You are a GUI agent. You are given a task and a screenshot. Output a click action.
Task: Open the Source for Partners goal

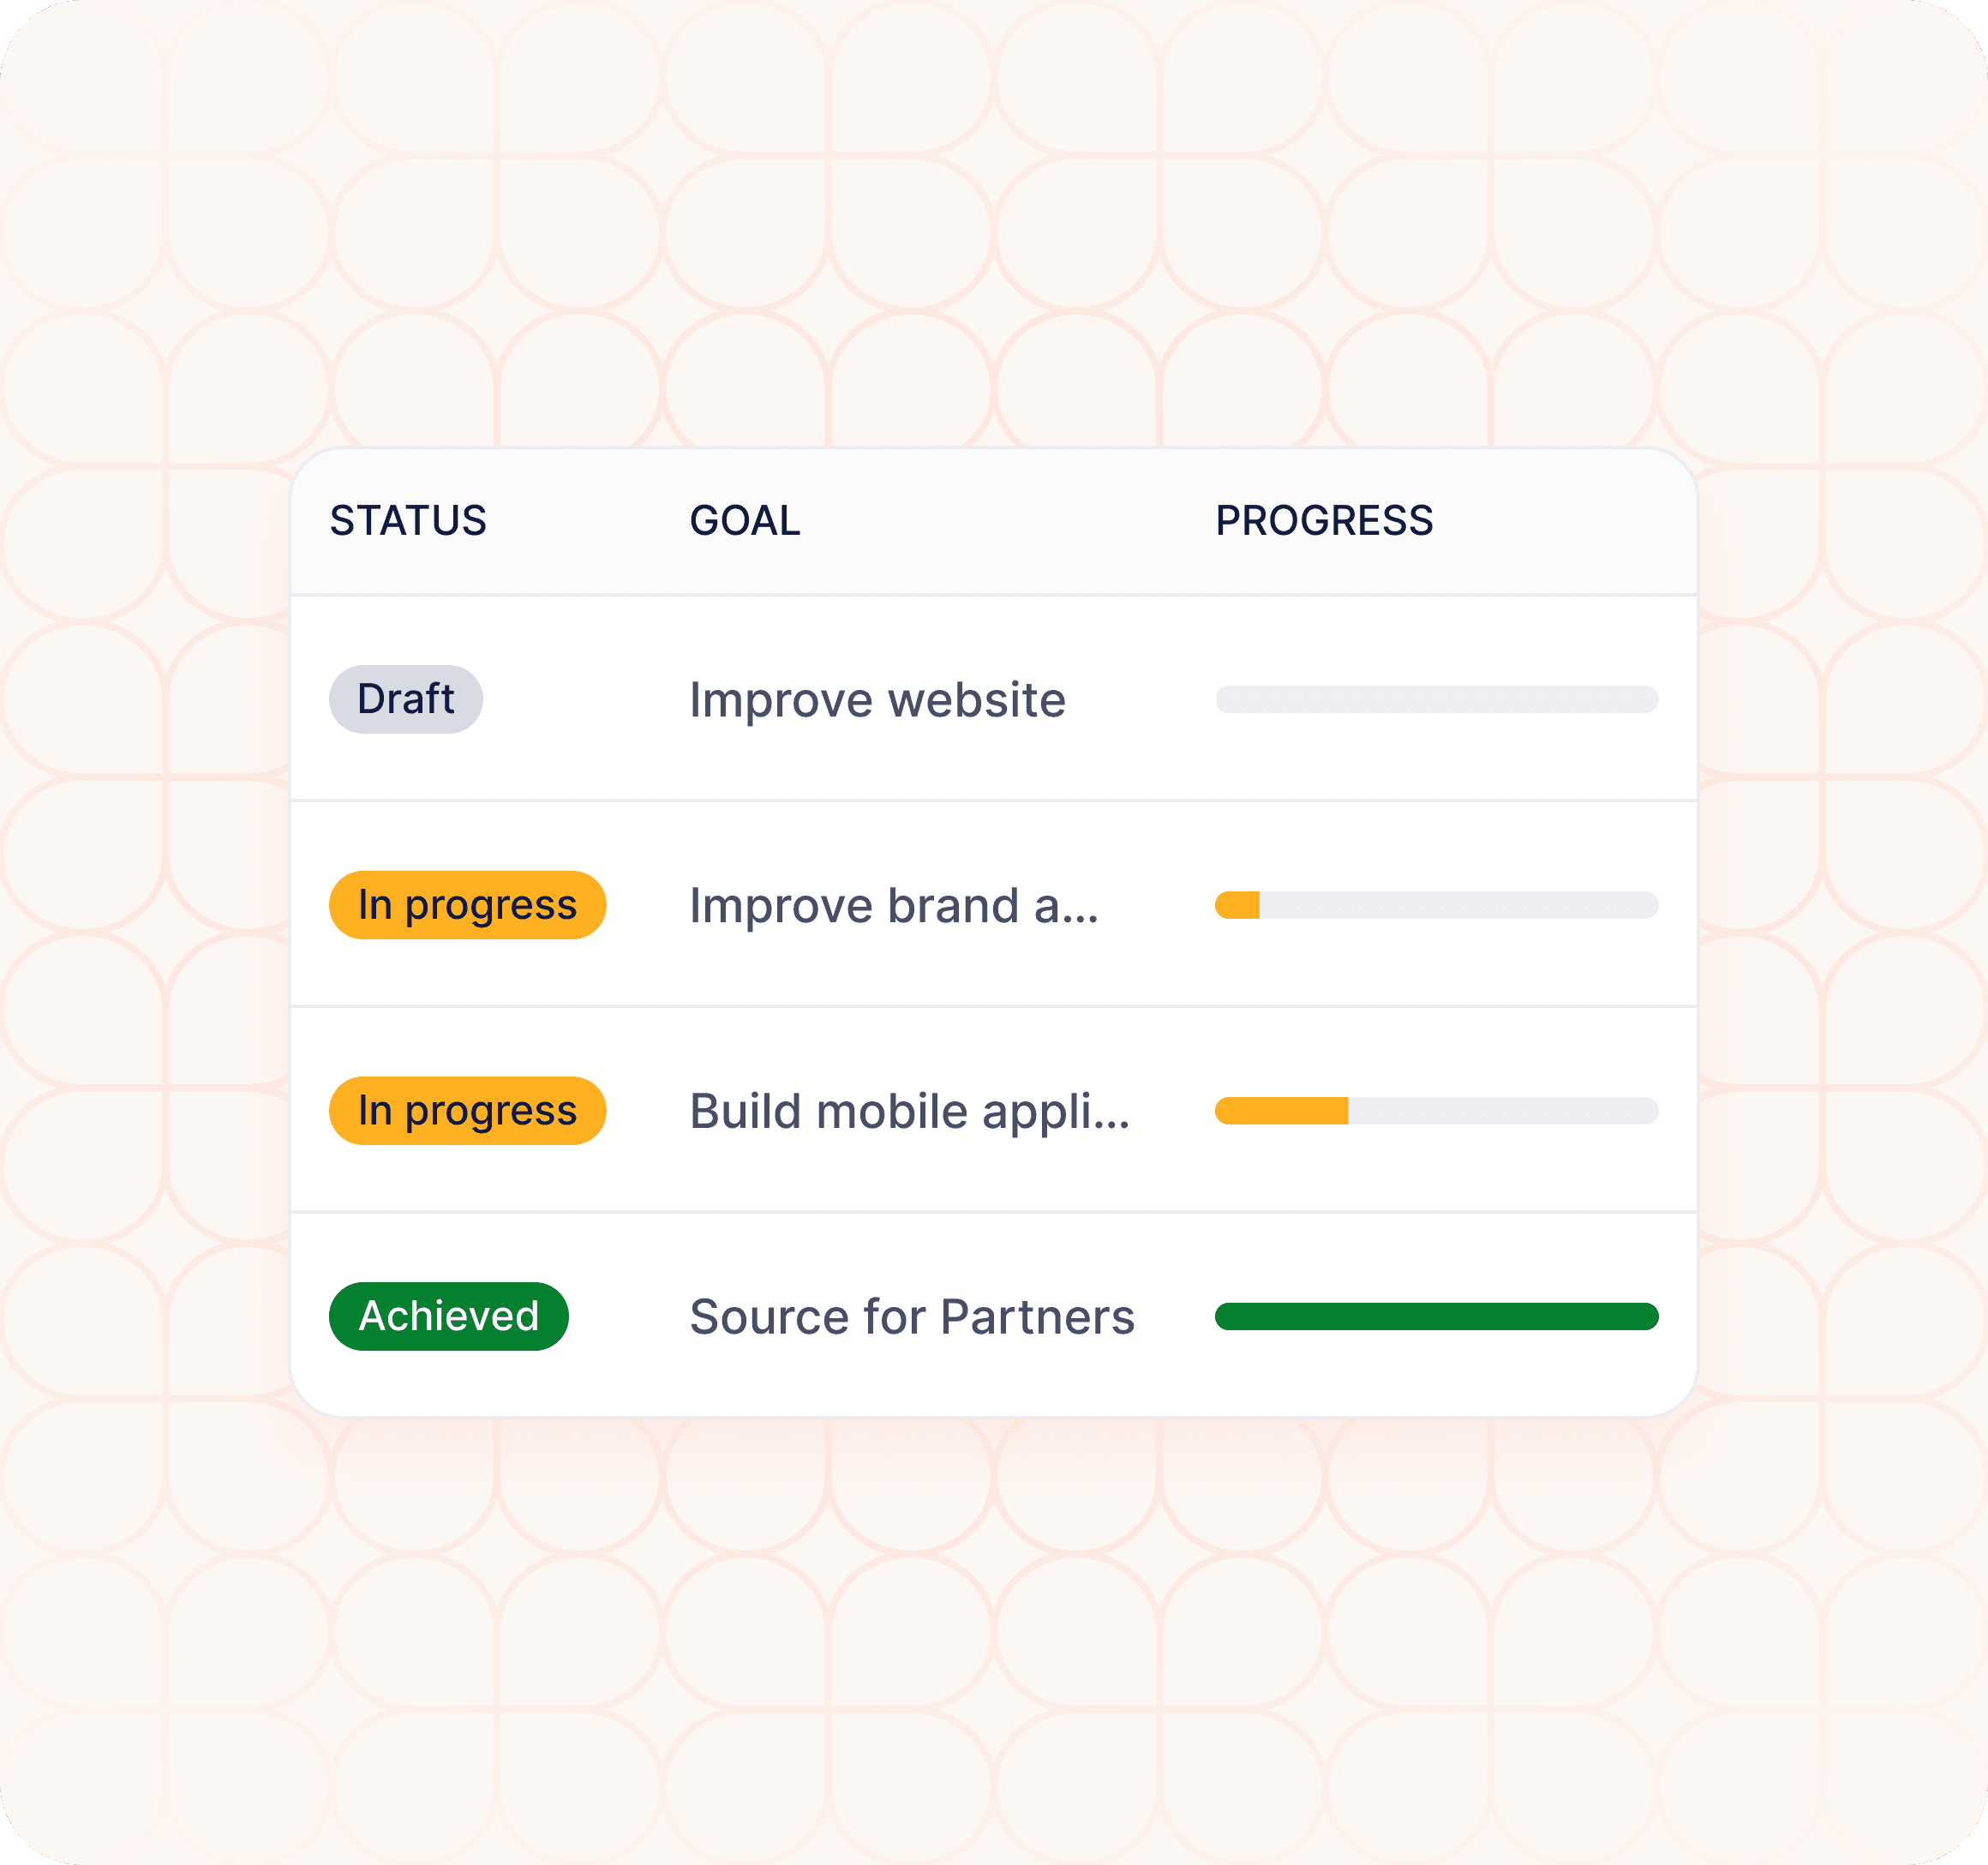coord(912,1317)
